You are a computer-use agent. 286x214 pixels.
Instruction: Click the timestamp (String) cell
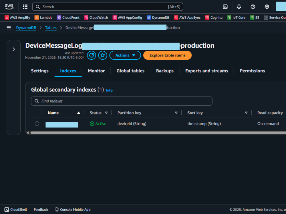coord(204,124)
